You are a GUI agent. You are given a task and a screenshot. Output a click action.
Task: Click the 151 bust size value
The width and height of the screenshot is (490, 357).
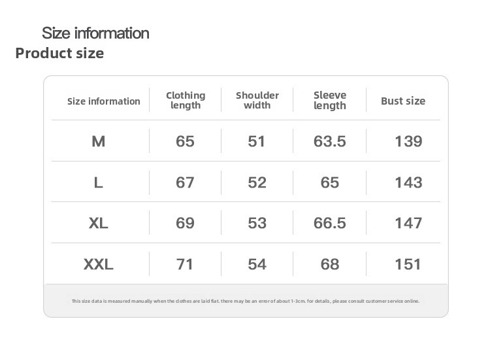pos(408,264)
